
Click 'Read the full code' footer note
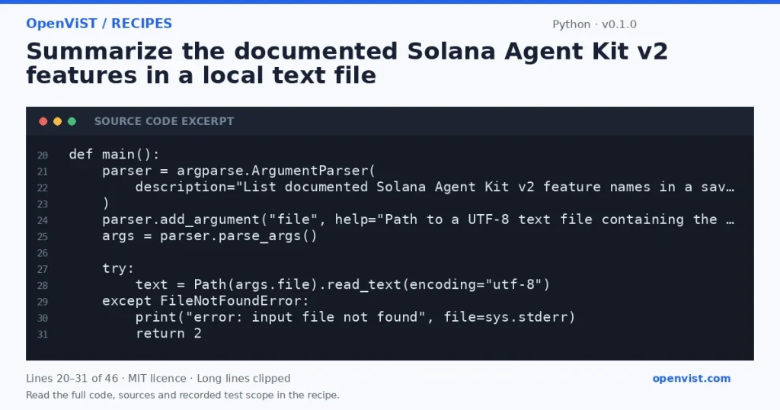click(x=183, y=395)
